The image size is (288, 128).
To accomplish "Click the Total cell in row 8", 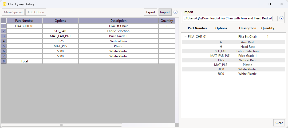I will coord(25,61).
